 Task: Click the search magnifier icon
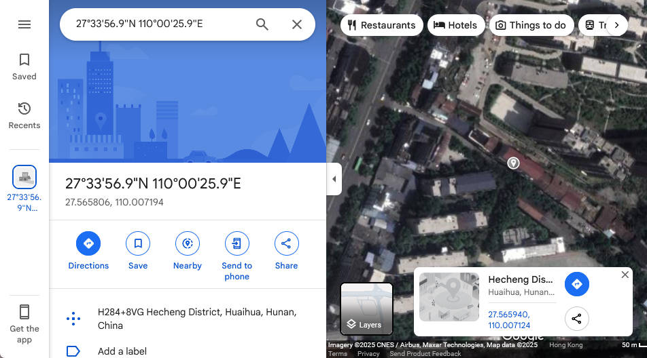pyautogui.click(x=262, y=24)
